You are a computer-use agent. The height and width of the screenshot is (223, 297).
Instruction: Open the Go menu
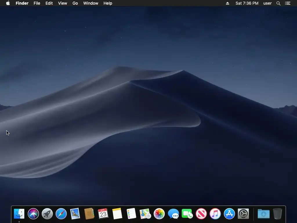click(75, 3)
